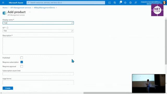Go to the Home breadcrumb

click(x=5, y=8)
